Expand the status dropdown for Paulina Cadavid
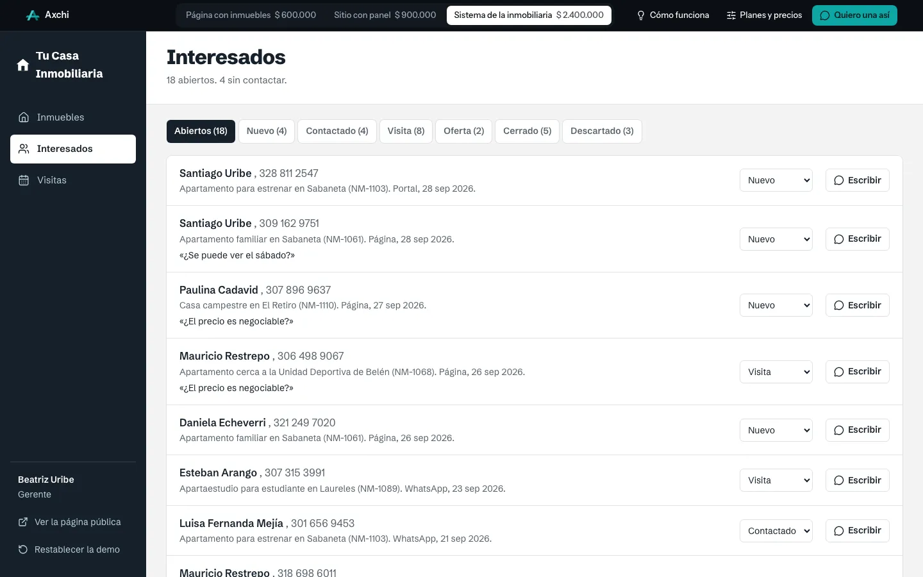 (776, 305)
